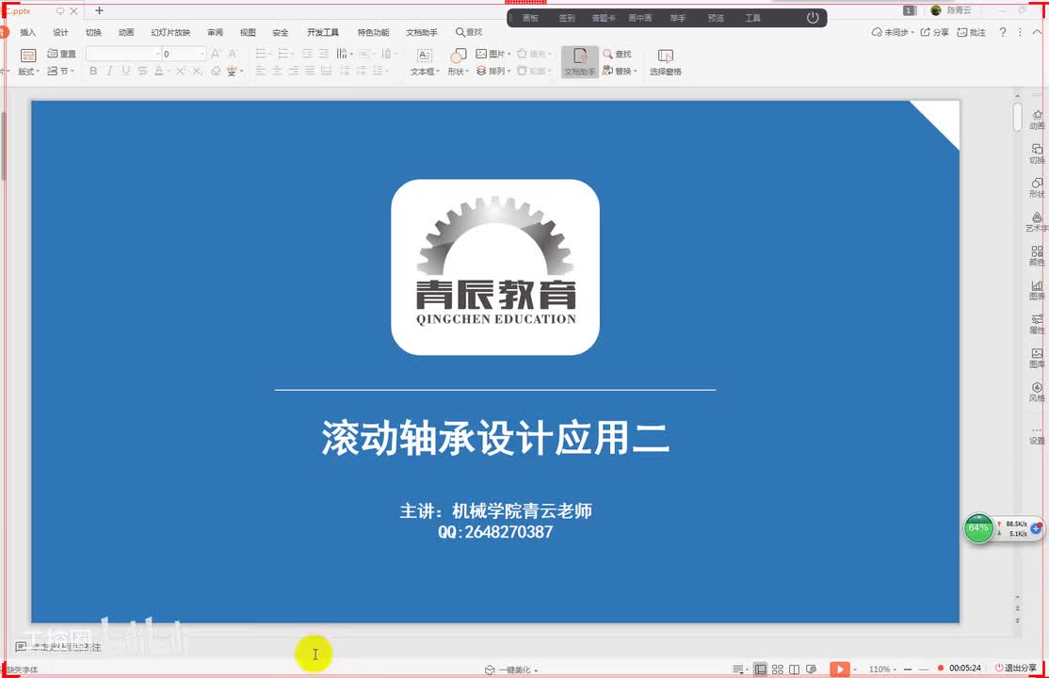The height and width of the screenshot is (678, 1049).
Task: Switch to reading view book icon
Action: (x=794, y=669)
